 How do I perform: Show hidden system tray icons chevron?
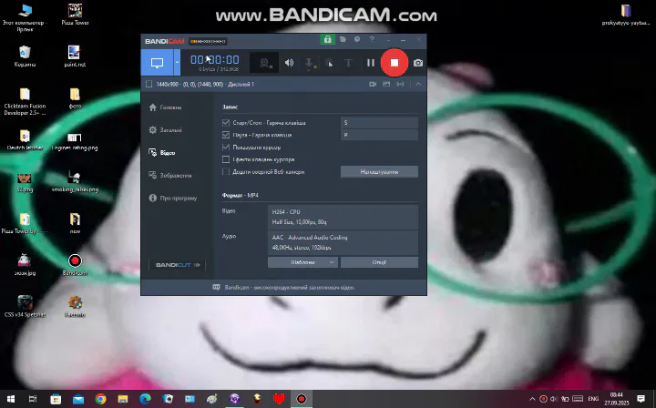click(x=532, y=399)
